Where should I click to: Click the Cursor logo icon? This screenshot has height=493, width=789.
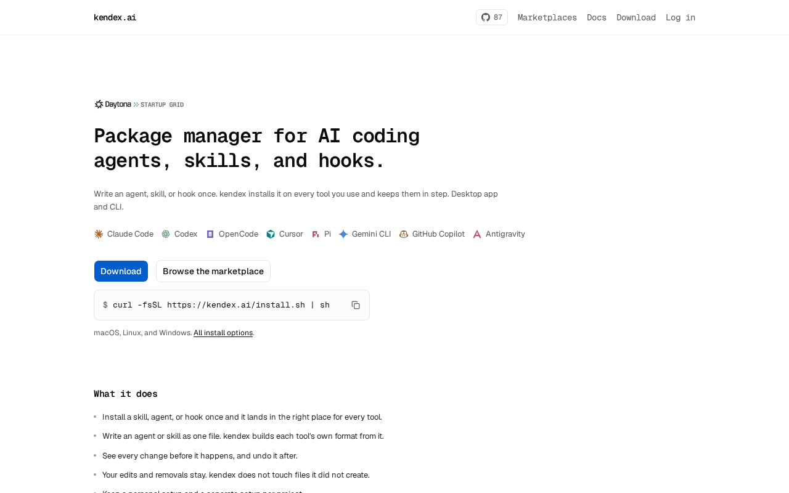pyautogui.click(x=271, y=234)
